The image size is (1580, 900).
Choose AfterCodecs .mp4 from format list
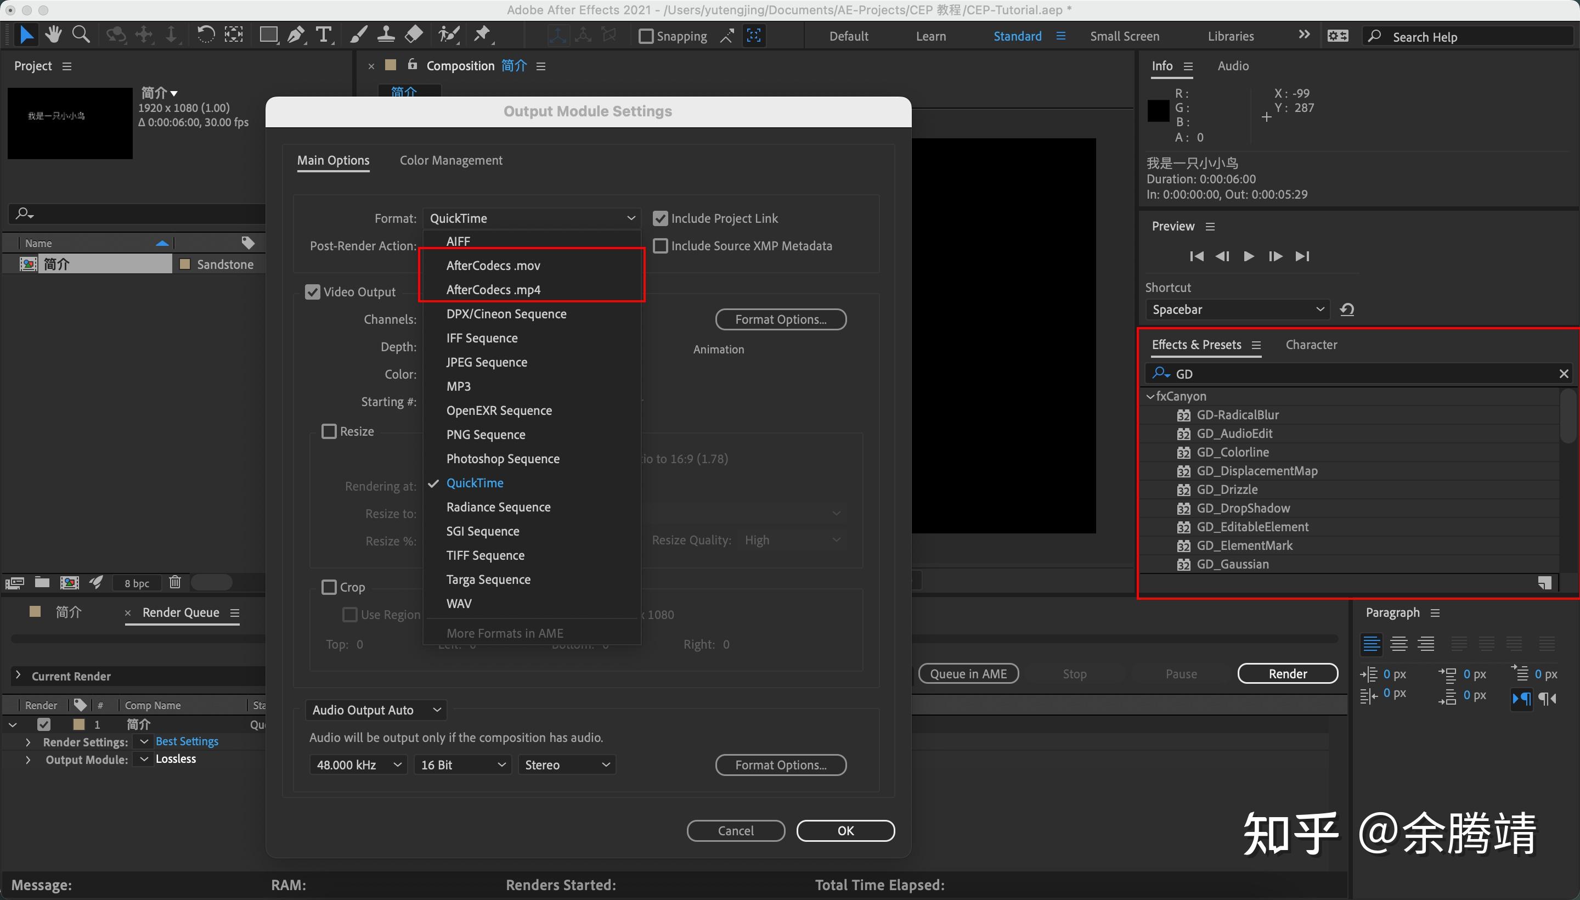[x=493, y=290]
